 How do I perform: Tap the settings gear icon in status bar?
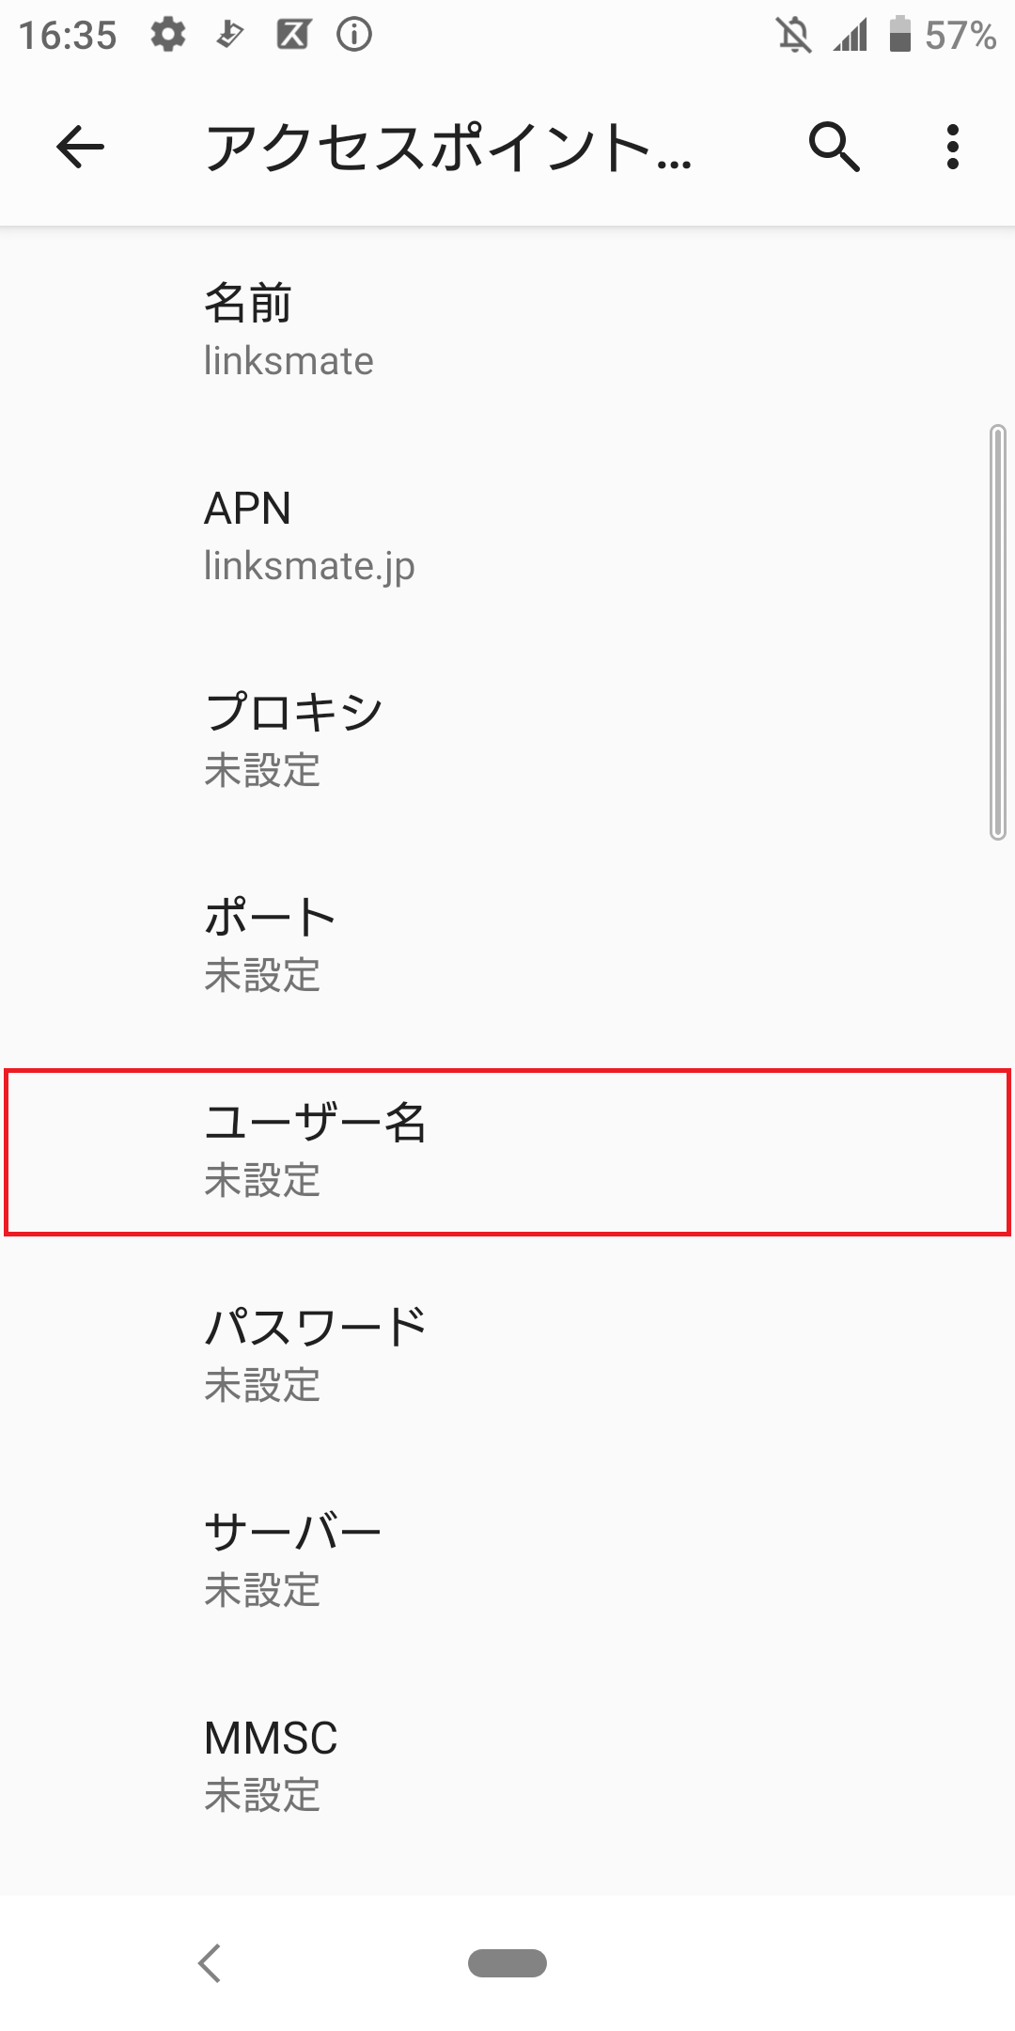pyautogui.click(x=167, y=36)
